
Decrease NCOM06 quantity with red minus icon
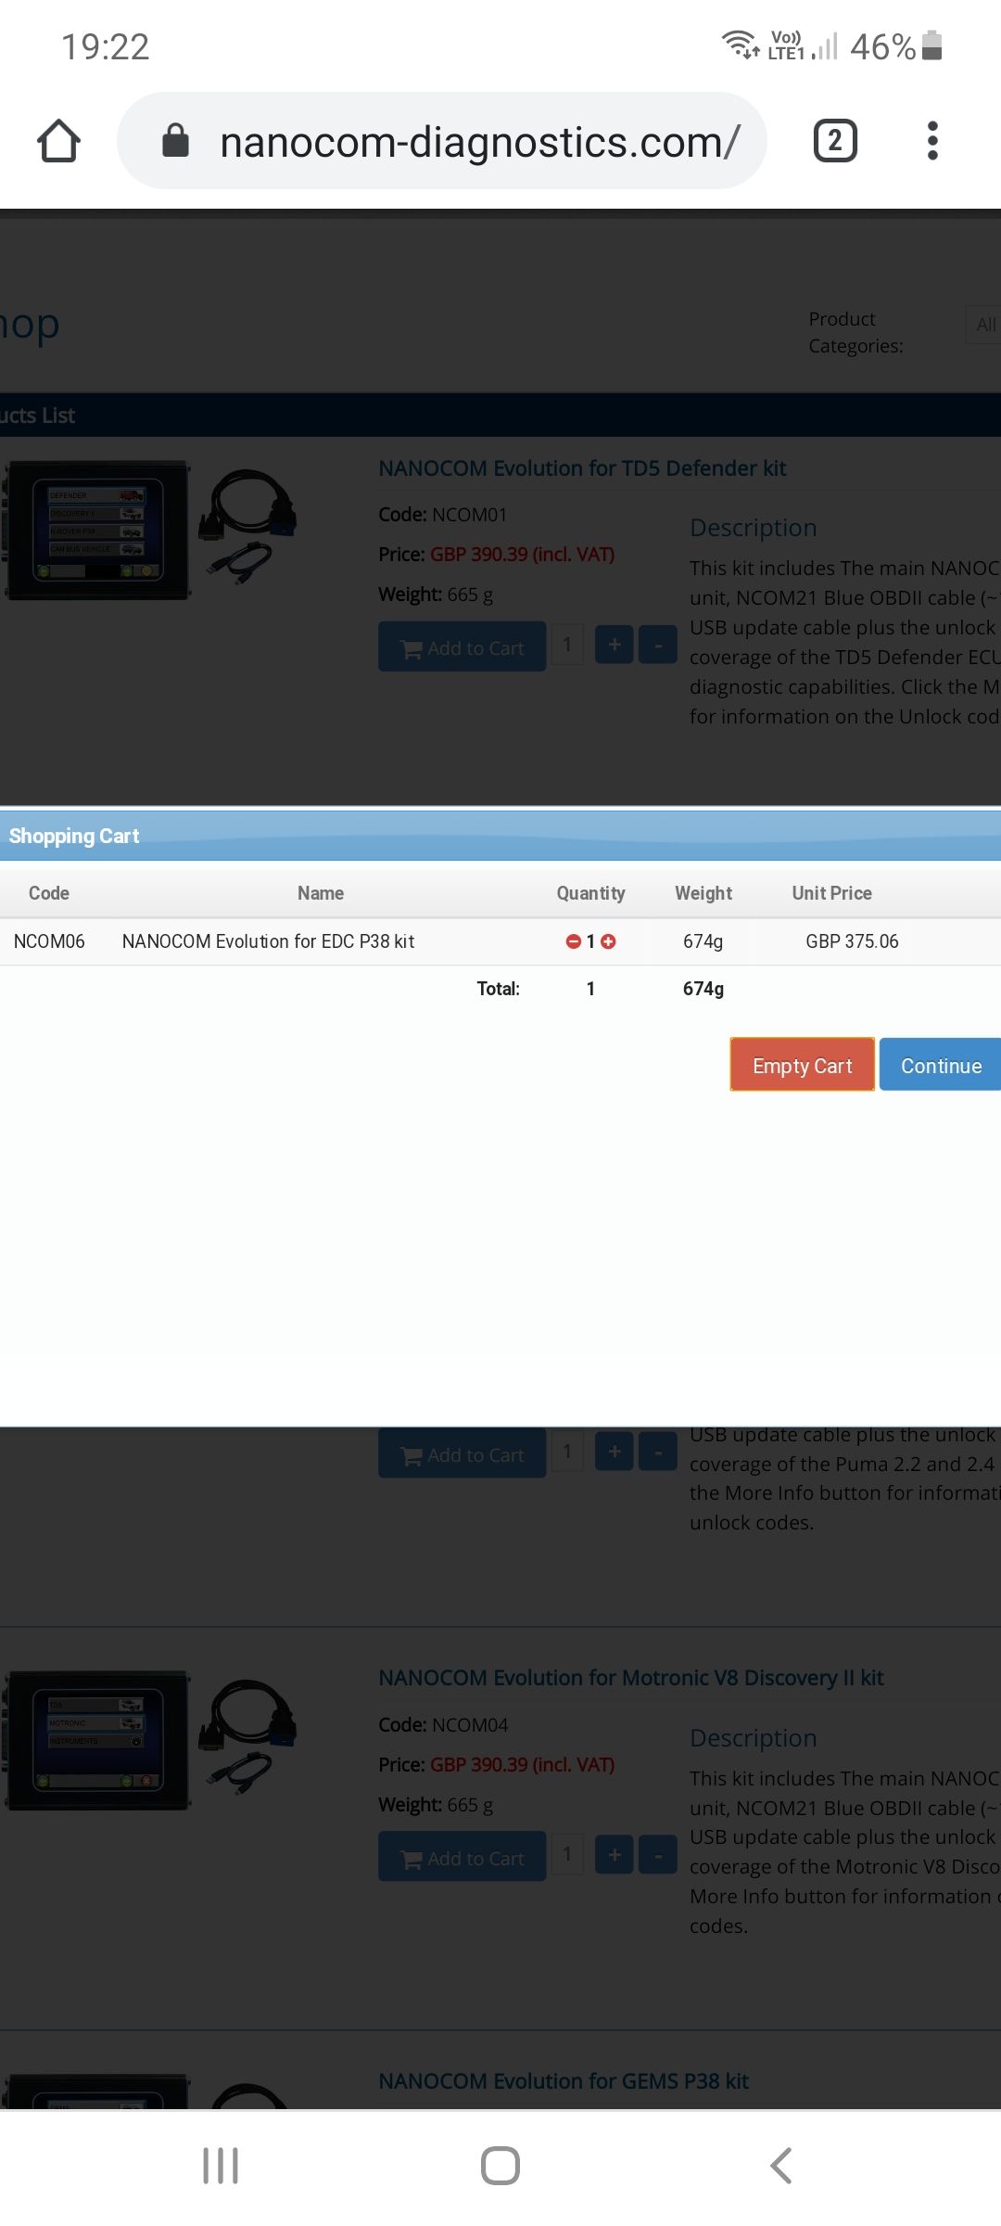(574, 941)
